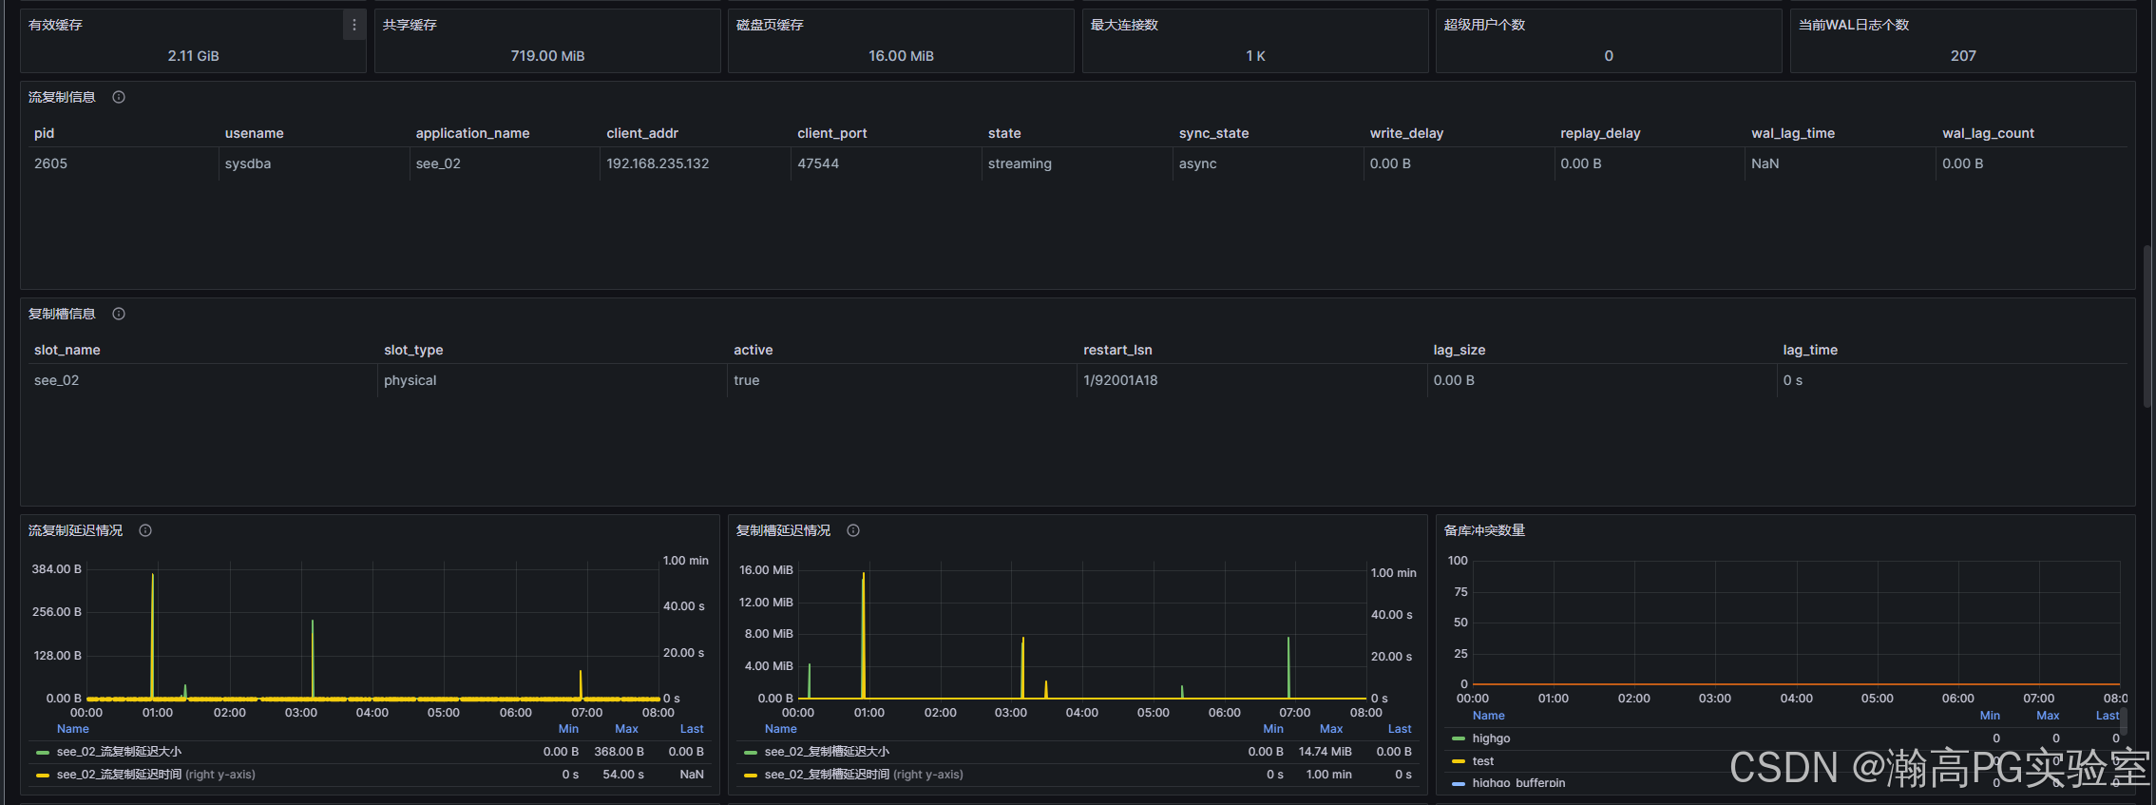The width and height of the screenshot is (2156, 805).
Task: Sort slot table by active header
Action: click(753, 350)
